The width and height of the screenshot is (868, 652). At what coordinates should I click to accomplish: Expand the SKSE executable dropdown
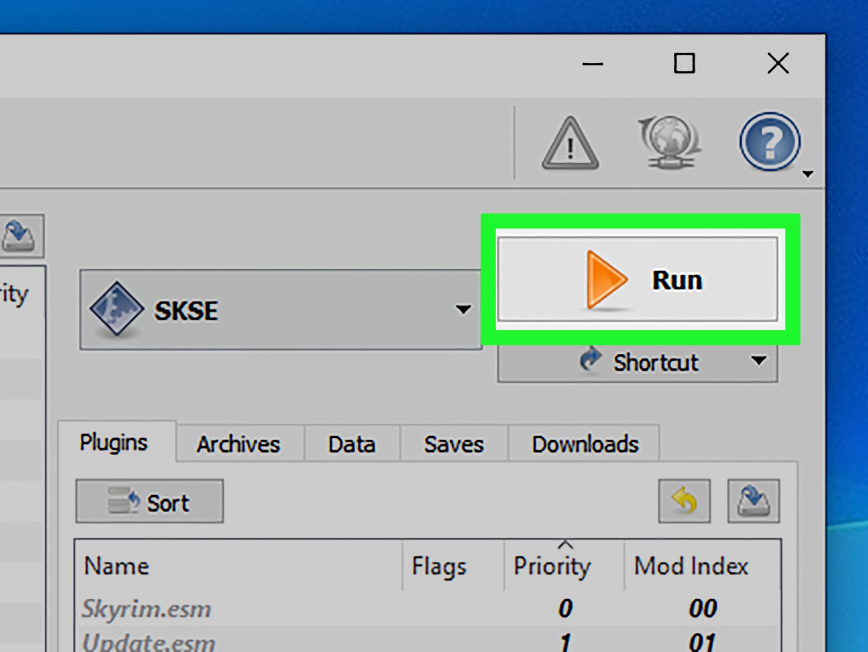coord(463,310)
